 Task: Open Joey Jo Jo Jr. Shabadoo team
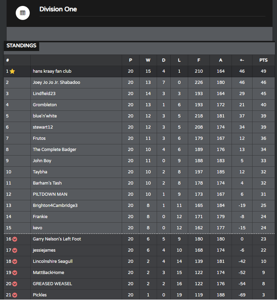[x=56, y=82]
